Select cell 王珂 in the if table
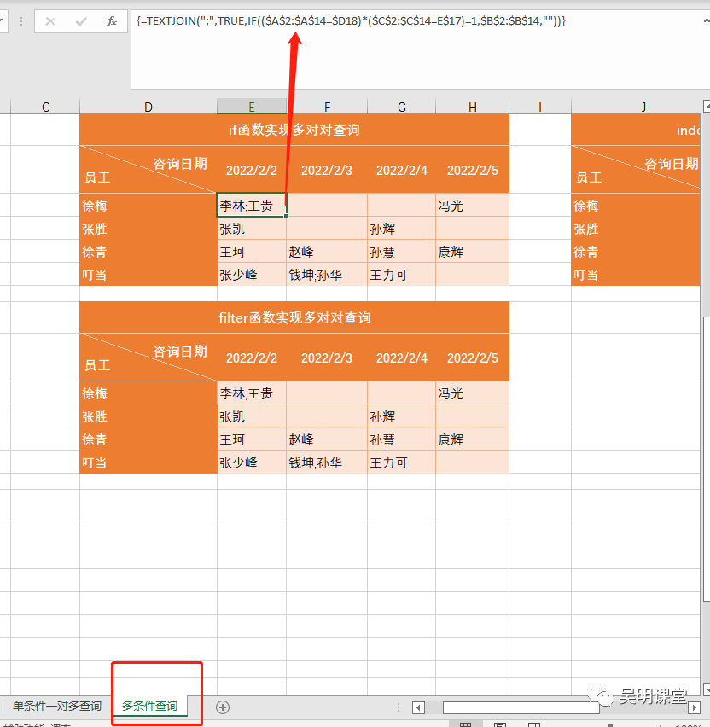 [x=252, y=252]
